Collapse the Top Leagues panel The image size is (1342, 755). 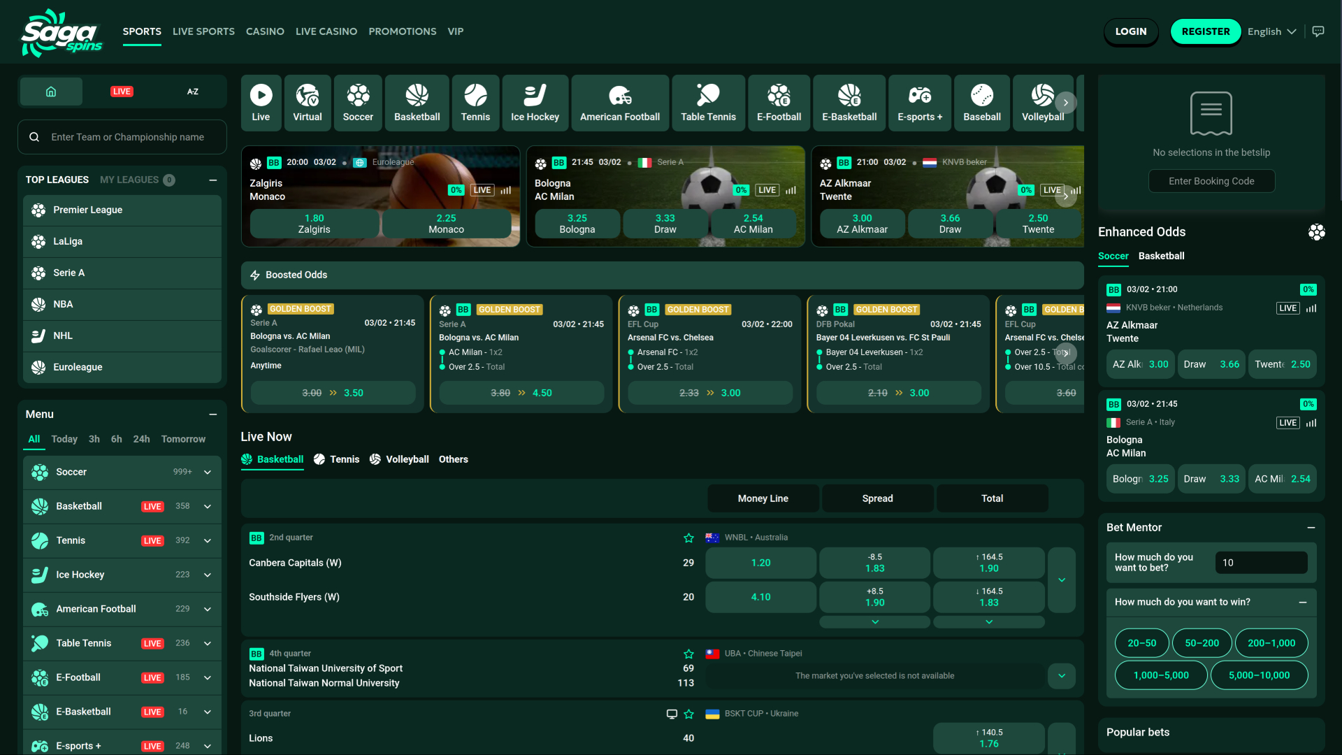pyautogui.click(x=212, y=180)
